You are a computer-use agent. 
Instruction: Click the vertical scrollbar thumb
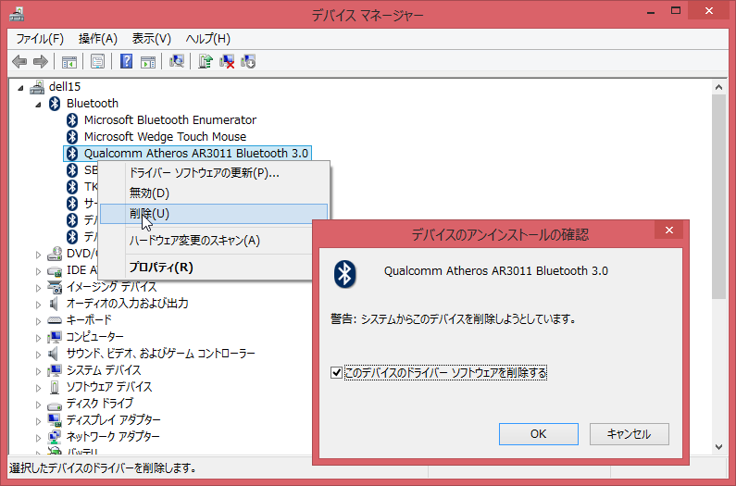(x=718, y=196)
